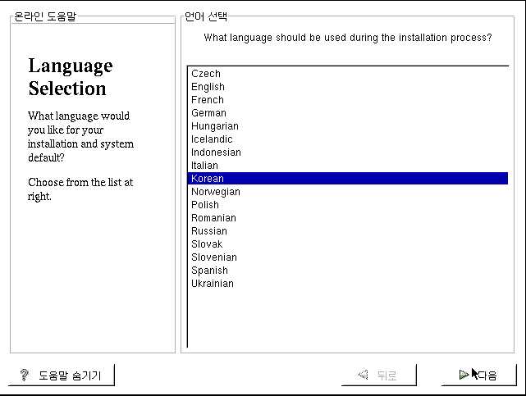Pick Ukrainian at the bottom of list
This screenshot has width=526, height=396.
pyautogui.click(x=213, y=284)
